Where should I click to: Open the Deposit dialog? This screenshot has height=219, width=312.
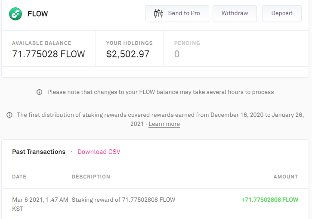[x=282, y=13]
